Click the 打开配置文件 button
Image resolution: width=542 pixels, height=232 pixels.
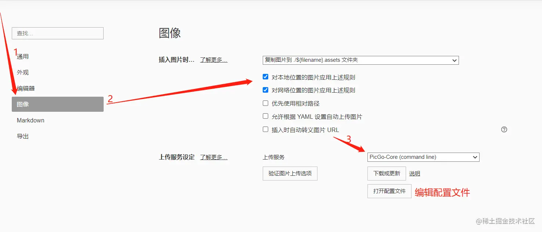[x=389, y=191]
